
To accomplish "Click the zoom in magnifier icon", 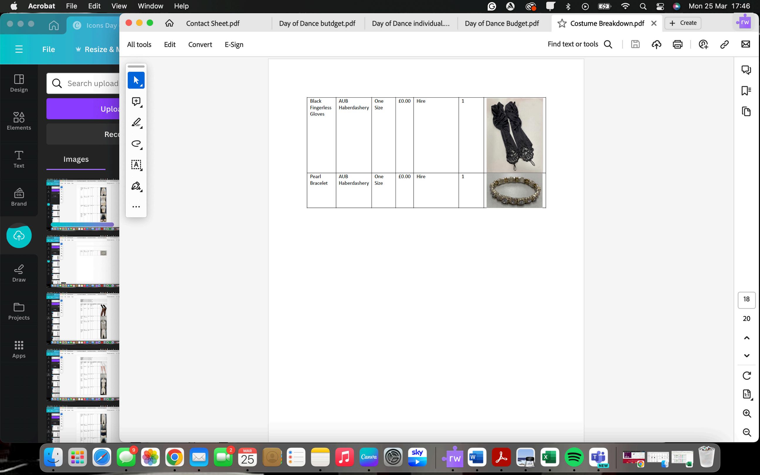I will click(747, 413).
